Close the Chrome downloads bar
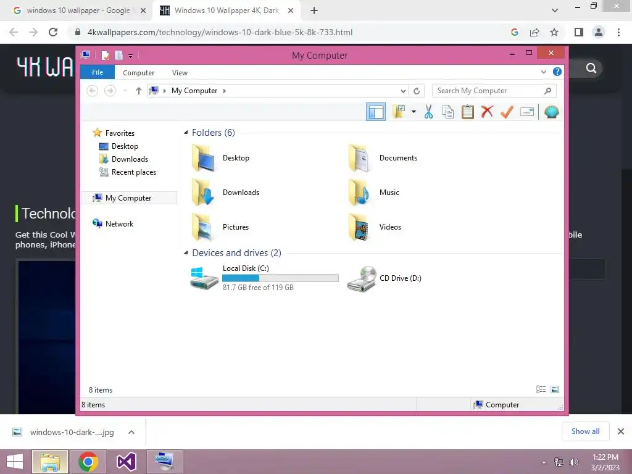Screen dimensions: 632x474 (621, 431)
